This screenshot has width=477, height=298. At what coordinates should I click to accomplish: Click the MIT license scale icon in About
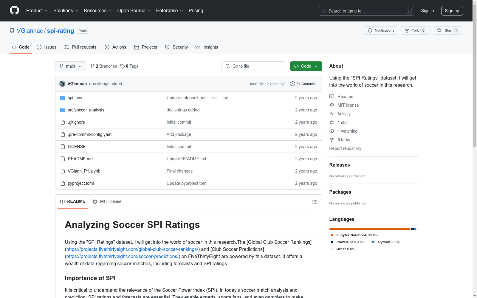pyautogui.click(x=332, y=105)
